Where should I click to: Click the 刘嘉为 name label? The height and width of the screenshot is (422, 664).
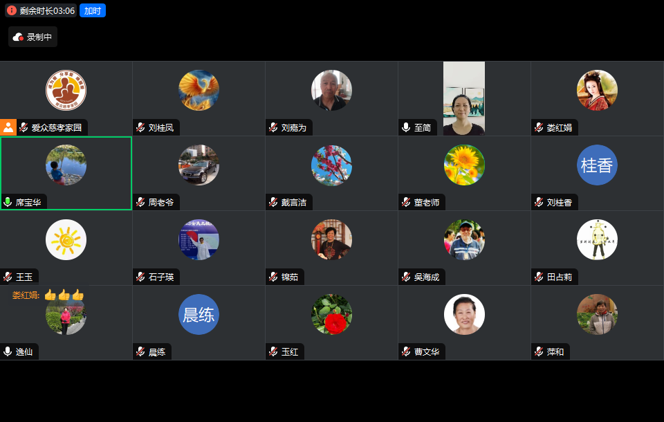(x=293, y=127)
